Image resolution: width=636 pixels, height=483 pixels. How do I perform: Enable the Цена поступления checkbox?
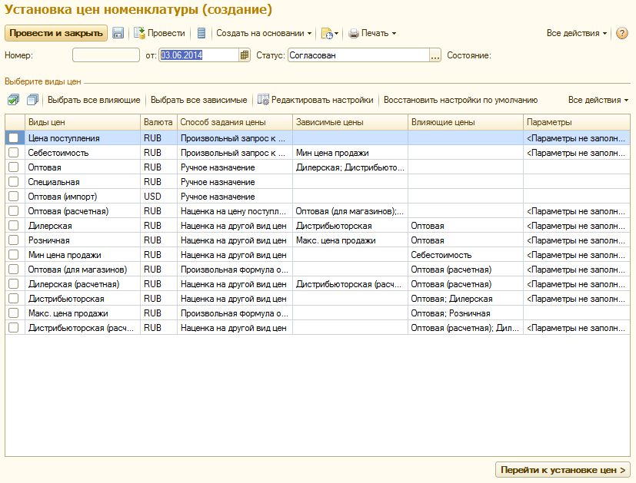13,137
